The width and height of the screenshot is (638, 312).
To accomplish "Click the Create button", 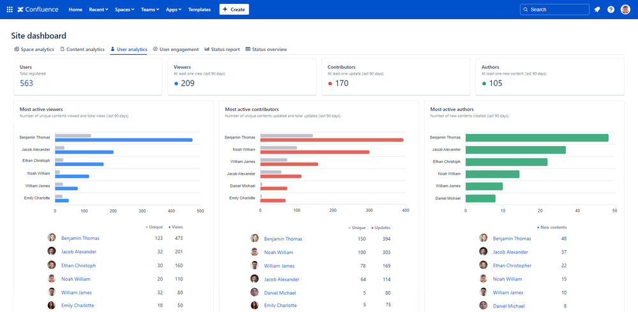I will (x=234, y=10).
